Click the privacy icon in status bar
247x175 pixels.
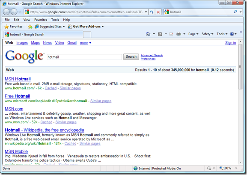pos(209,169)
